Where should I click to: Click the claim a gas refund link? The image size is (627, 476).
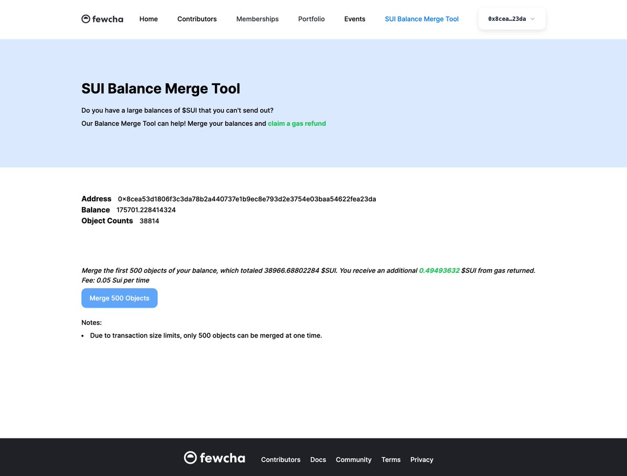pyautogui.click(x=297, y=124)
